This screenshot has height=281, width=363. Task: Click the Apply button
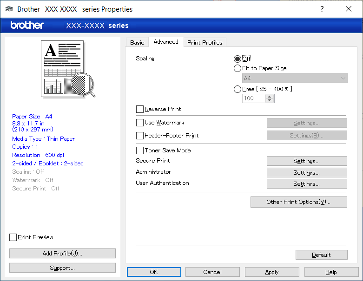click(272, 272)
